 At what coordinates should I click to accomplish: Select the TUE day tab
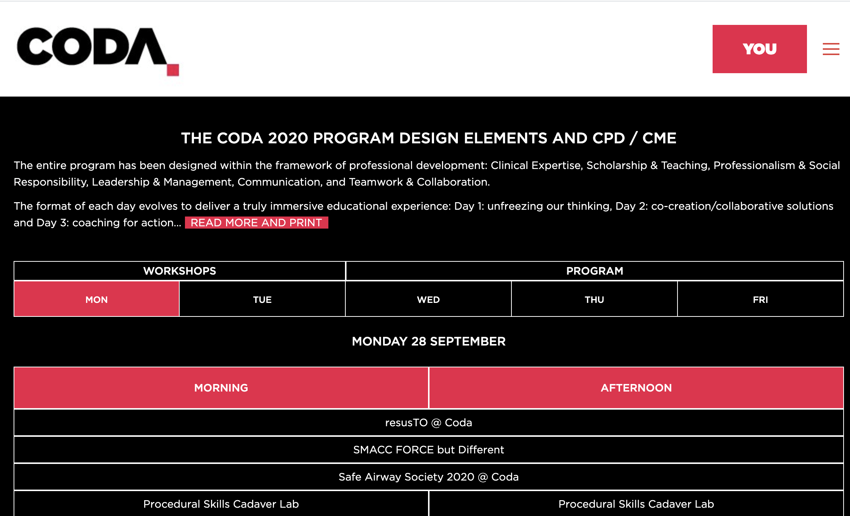(262, 299)
